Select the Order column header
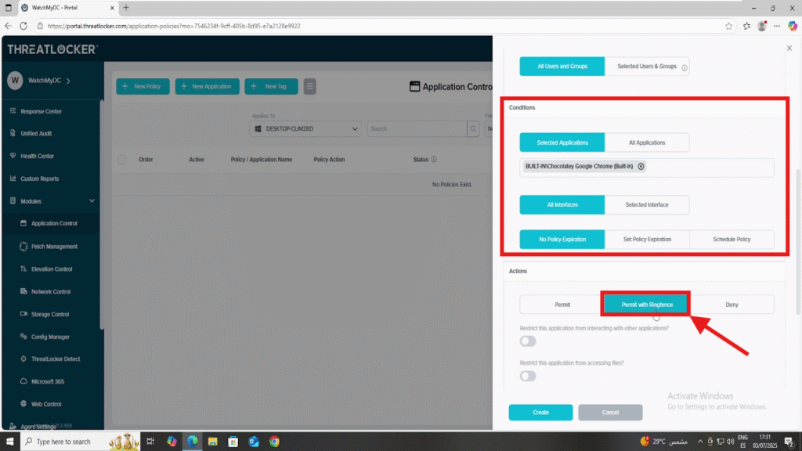The width and height of the screenshot is (802, 451). pos(146,160)
